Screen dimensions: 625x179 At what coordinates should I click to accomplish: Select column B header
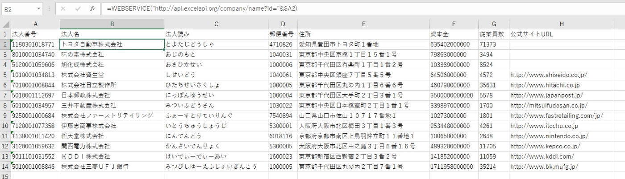(x=112, y=24)
